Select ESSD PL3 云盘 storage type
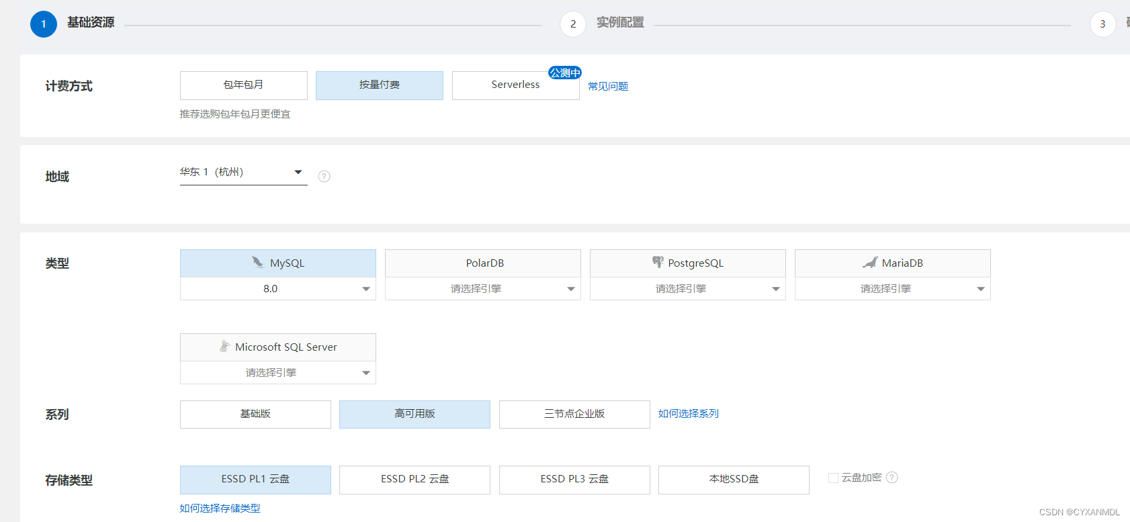 point(574,480)
